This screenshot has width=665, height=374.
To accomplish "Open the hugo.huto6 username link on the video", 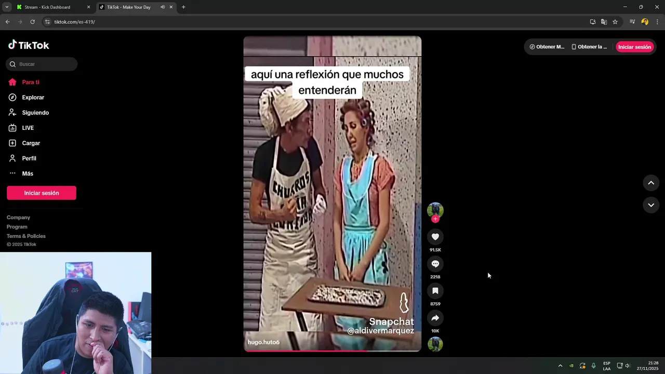I will click(x=263, y=342).
